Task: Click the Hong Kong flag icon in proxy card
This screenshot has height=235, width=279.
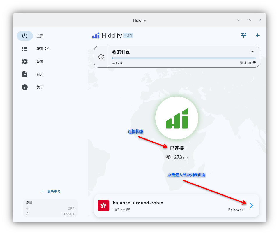Action: pos(103,206)
